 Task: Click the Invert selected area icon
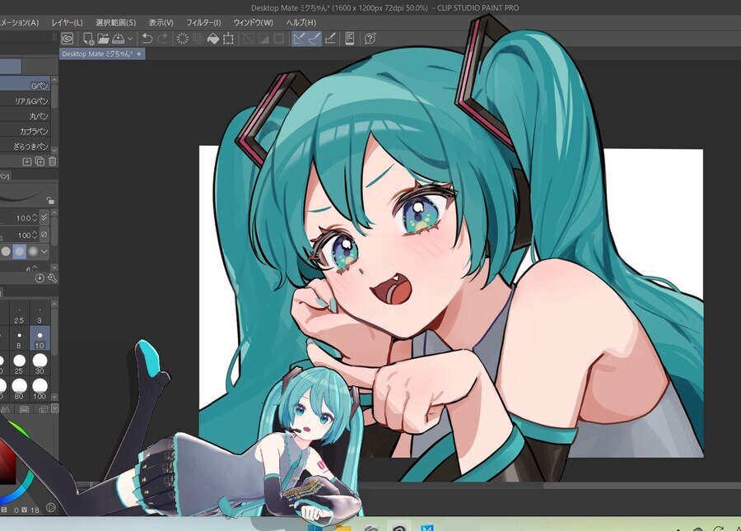click(x=263, y=38)
